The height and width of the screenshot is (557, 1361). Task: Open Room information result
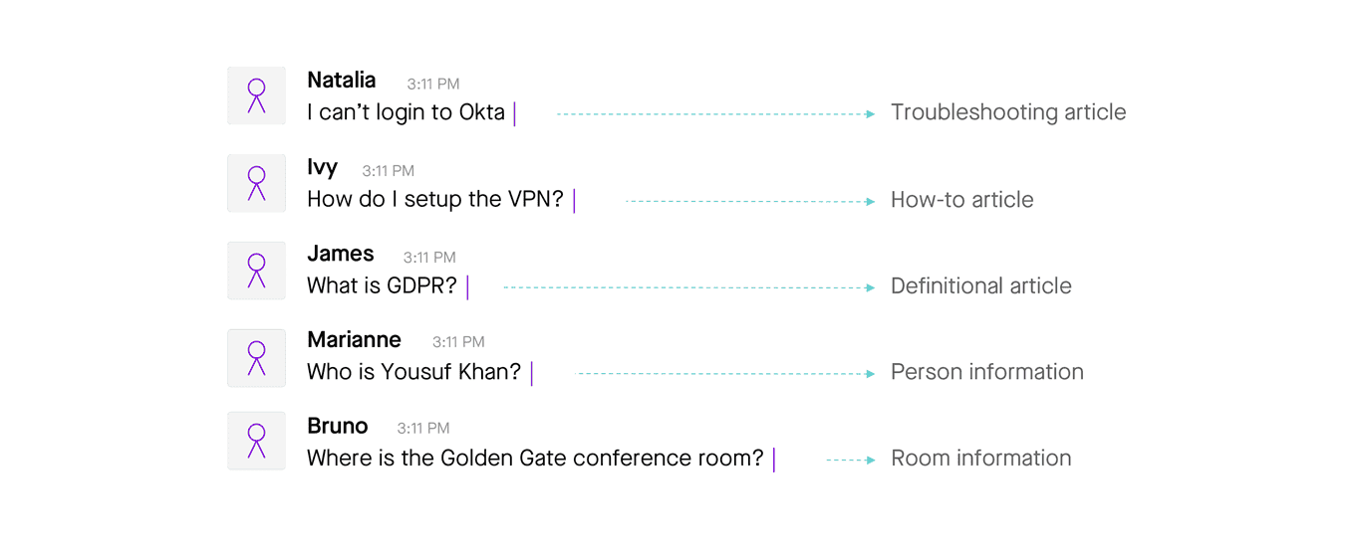[980, 459]
